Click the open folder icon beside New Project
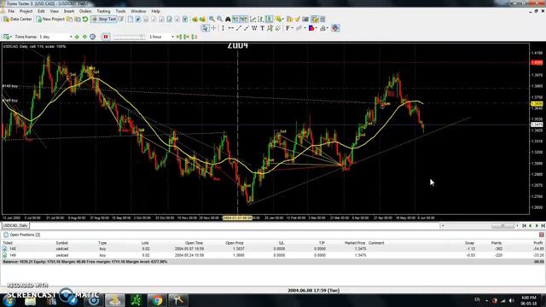Image resolution: width=546 pixels, height=307 pixels. tap(70, 19)
